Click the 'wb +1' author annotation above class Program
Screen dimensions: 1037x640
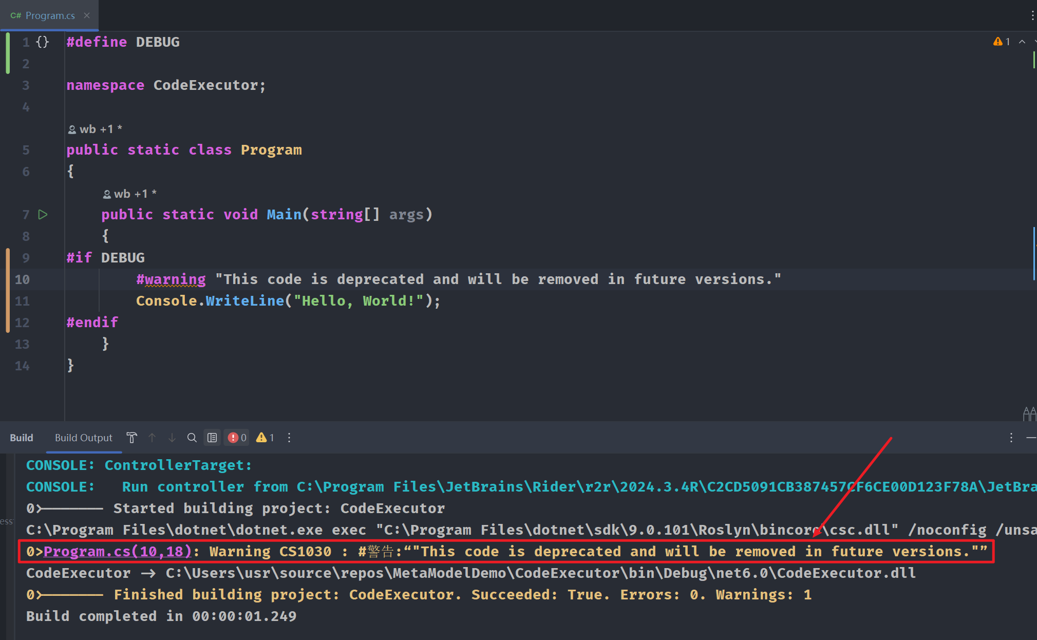coord(96,129)
